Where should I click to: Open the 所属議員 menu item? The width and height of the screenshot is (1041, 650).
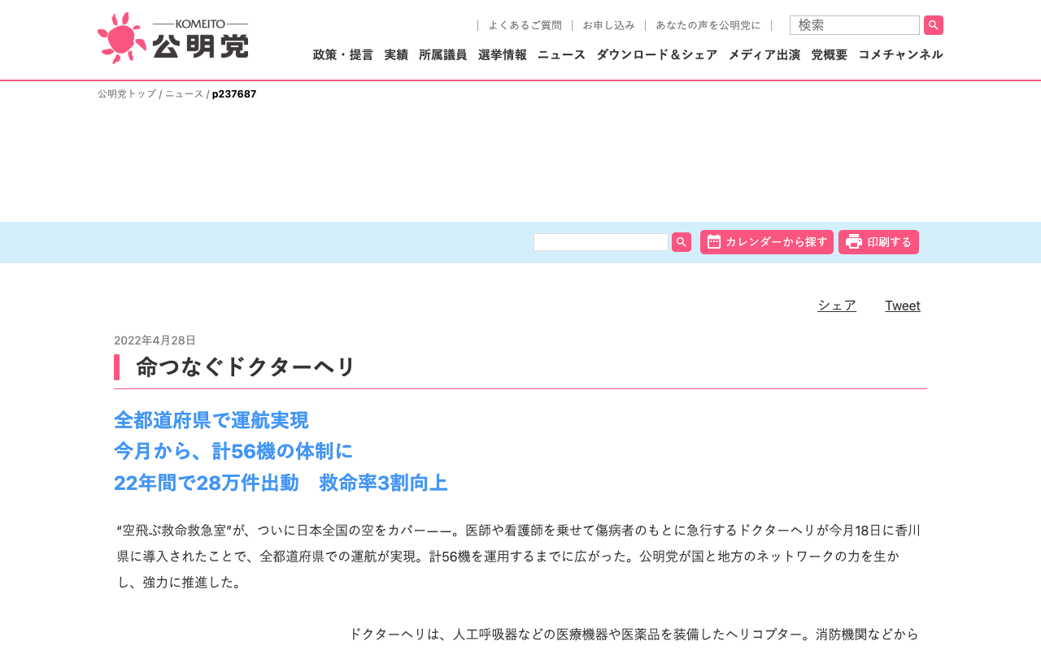tap(443, 54)
